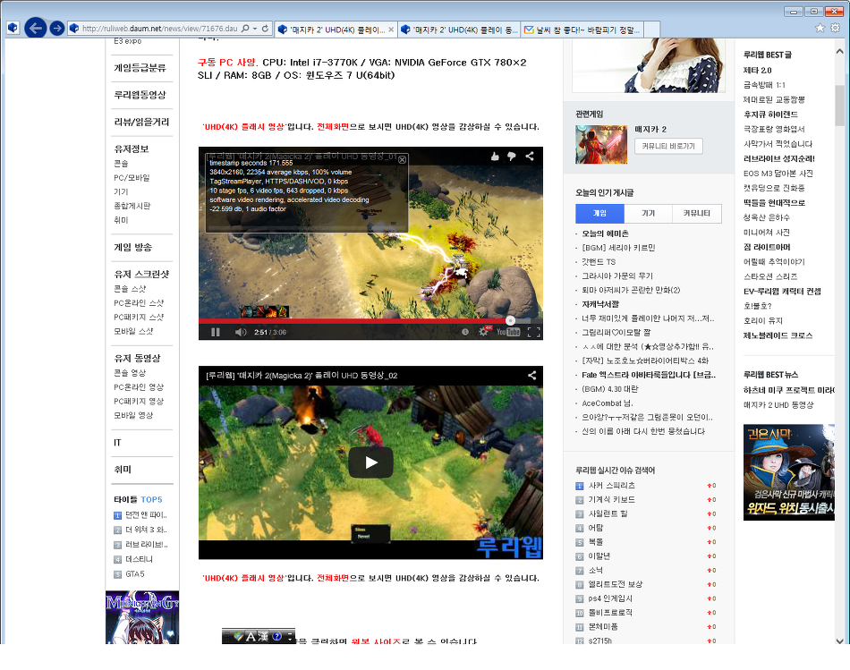Pause the first video with pause button
The height and width of the screenshot is (670, 850).
216,332
